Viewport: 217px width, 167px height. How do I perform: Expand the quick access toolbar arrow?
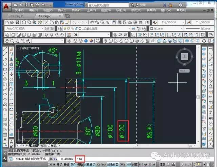51,5
